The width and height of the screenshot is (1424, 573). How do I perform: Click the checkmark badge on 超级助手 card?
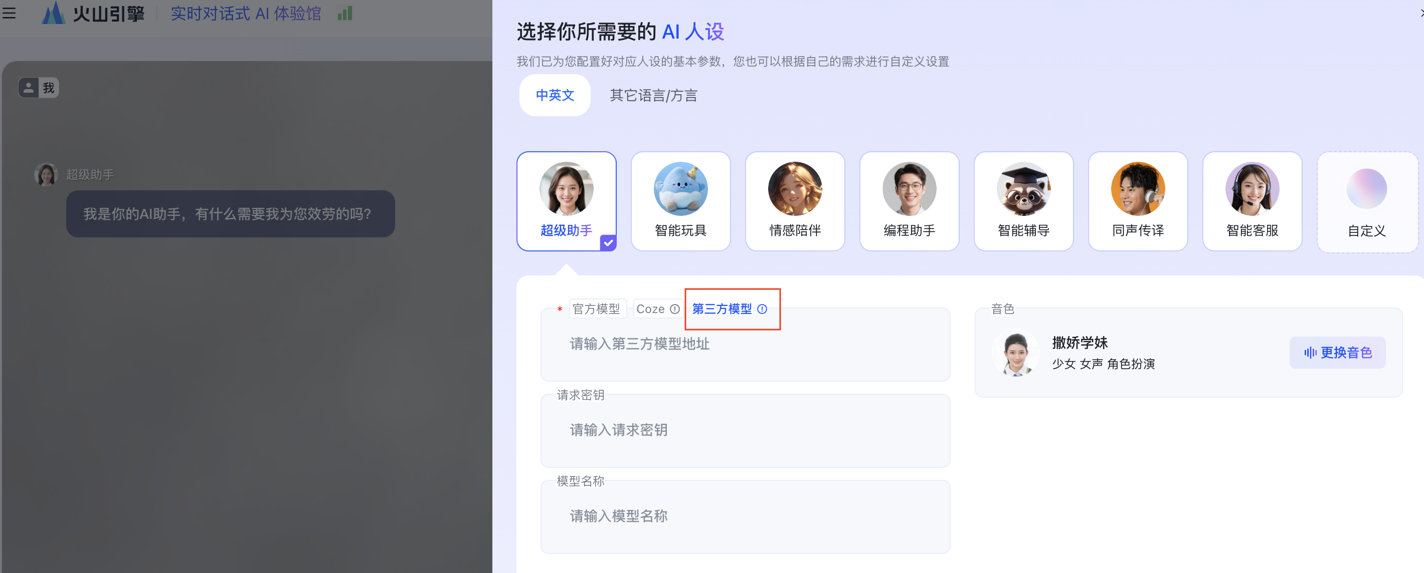point(608,242)
